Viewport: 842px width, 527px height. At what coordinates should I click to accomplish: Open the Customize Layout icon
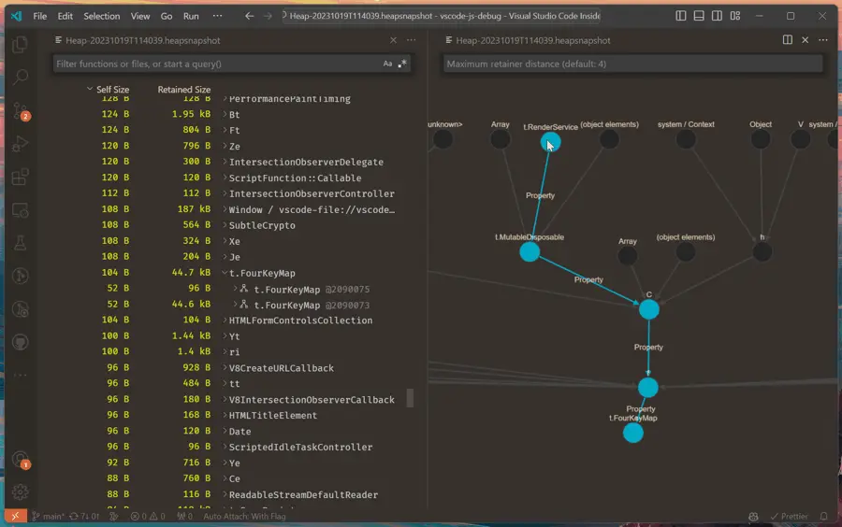click(x=735, y=16)
